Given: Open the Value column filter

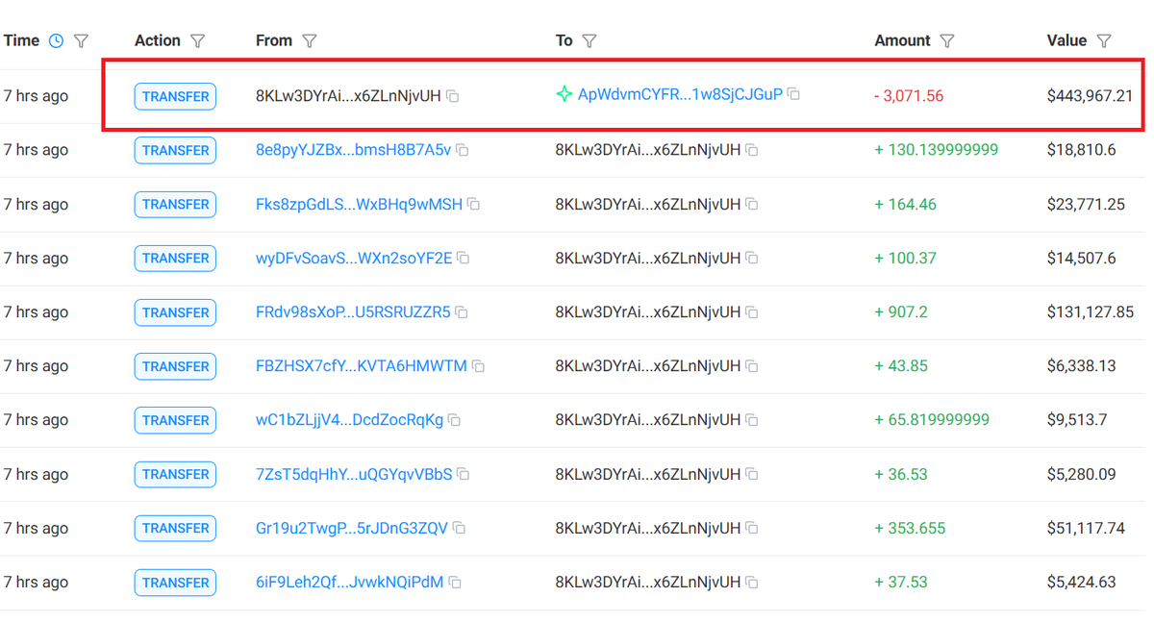Looking at the screenshot, I should coord(1104,40).
